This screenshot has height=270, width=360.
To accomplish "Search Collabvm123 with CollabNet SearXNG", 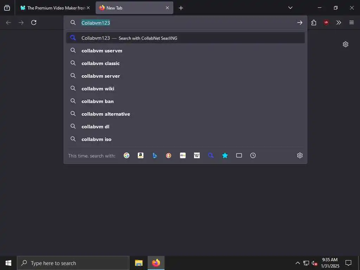I will [x=185, y=38].
